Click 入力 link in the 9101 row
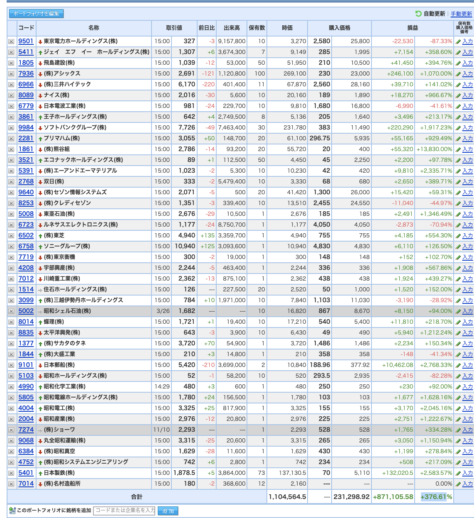 tap(467, 365)
